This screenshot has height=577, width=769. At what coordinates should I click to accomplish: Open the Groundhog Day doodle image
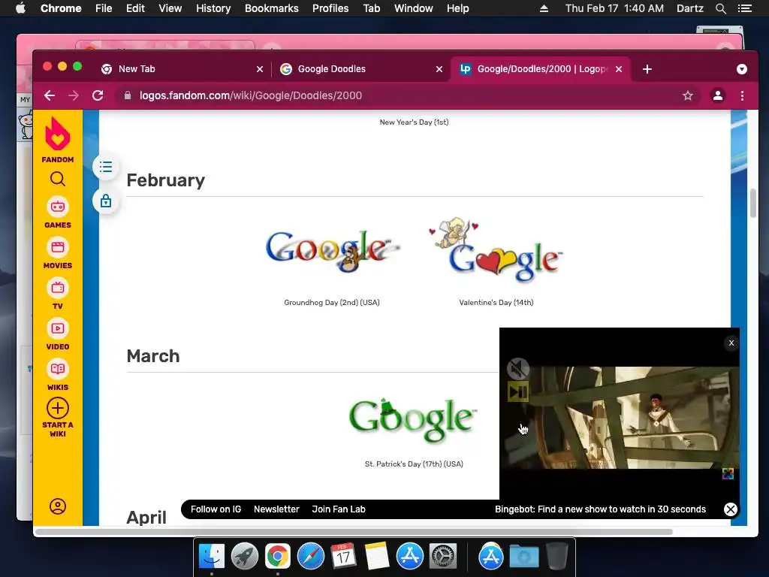(333, 251)
